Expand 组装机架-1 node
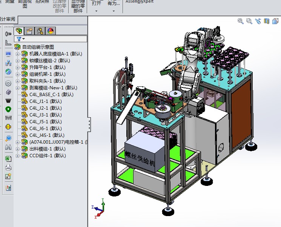This screenshot has height=227, width=281. pyautogui.click(x=18, y=74)
